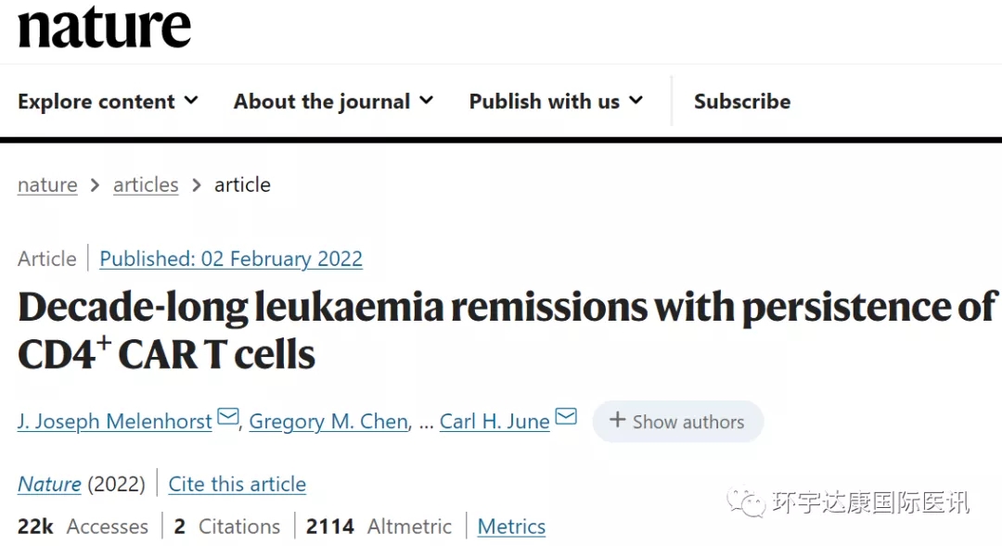
Task: Click email icon beside Carl H. June
Action: tap(566, 419)
